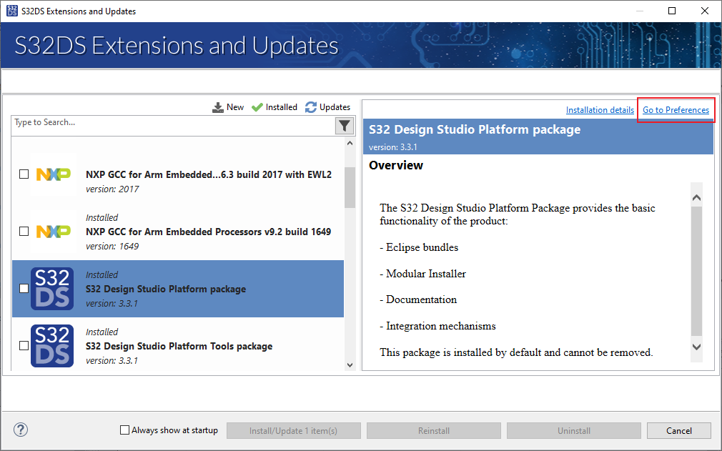Click the green Installed checkmark icon
Image resolution: width=722 pixels, height=451 pixels.
click(x=257, y=106)
